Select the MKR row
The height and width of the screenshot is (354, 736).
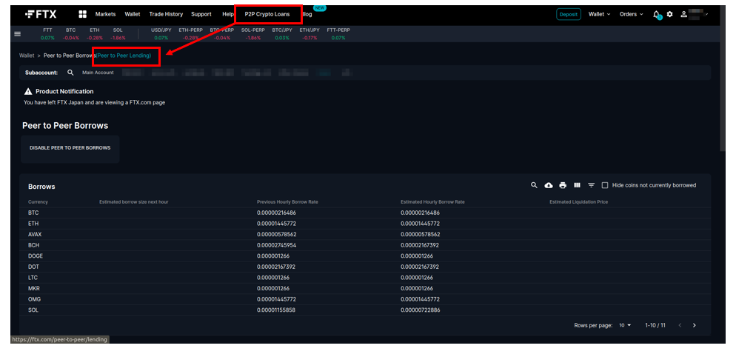point(365,288)
